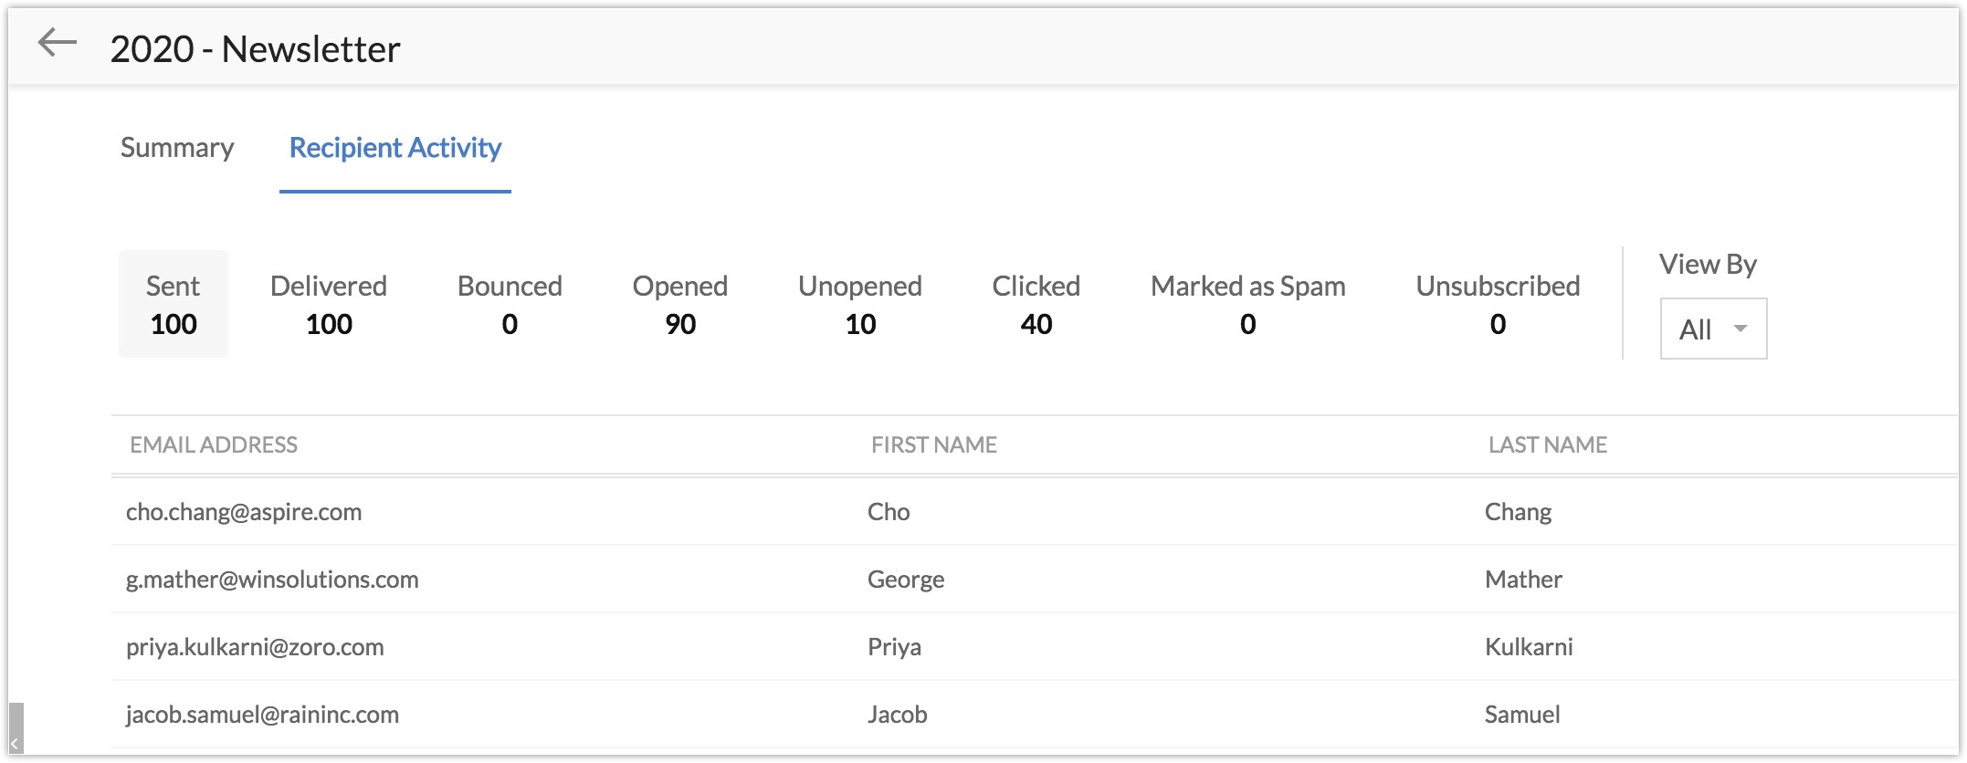Open g.mather@winsolutions.com recipient entry
Viewport: 1967px width, 763px height.
pos(272,580)
